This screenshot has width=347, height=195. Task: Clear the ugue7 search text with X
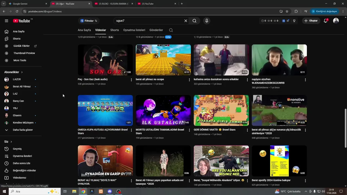(x=186, y=21)
